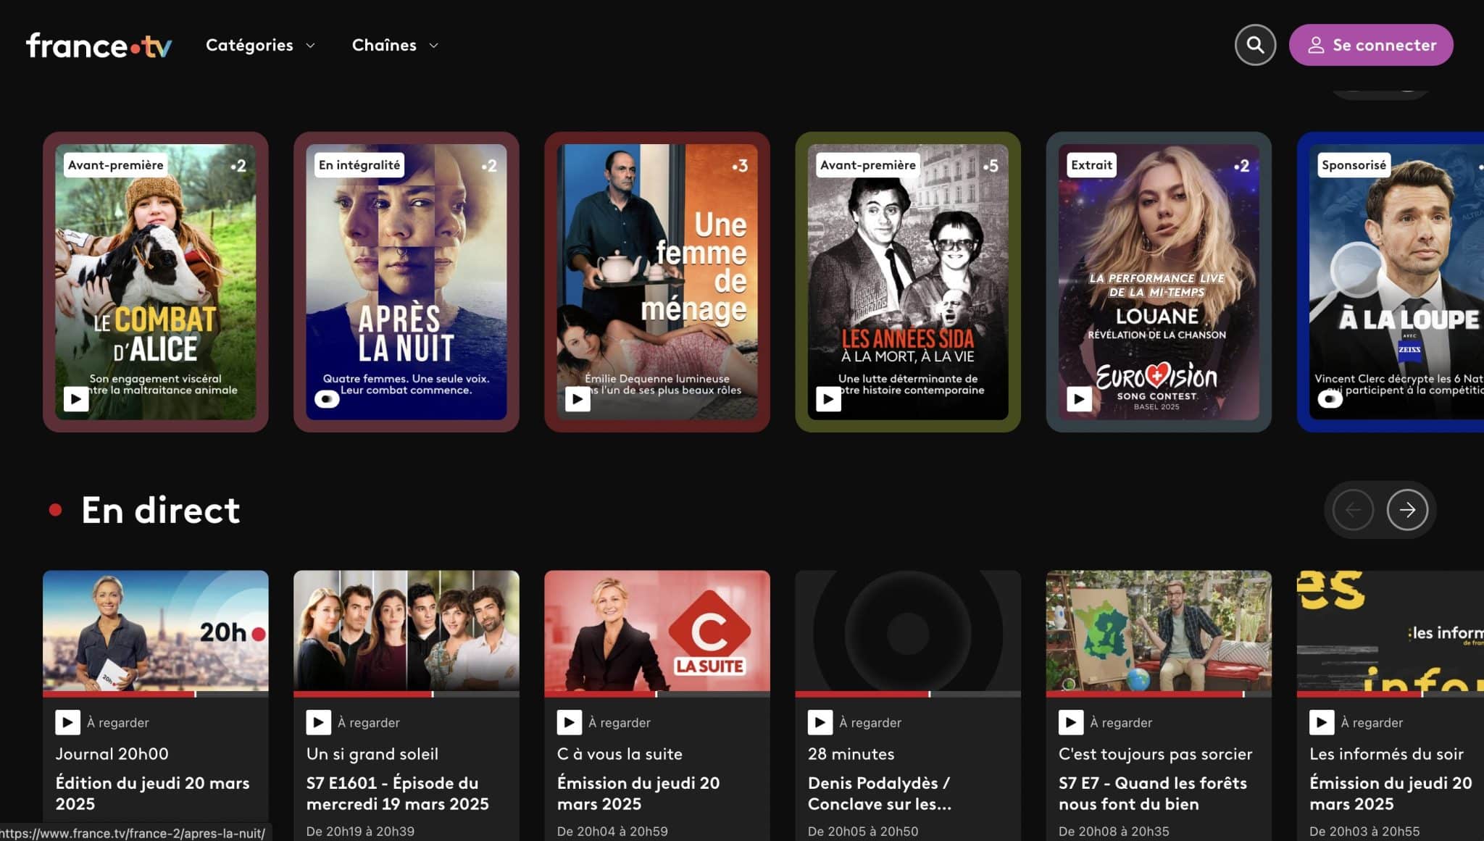Click 'De 20h19 à 20h39' time text
Image resolution: width=1484 pixels, height=841 pixels.
[360, 832]
